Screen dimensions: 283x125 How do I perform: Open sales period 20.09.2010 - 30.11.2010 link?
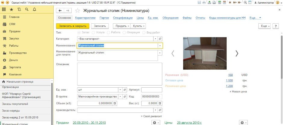click(x=89, y=123)
